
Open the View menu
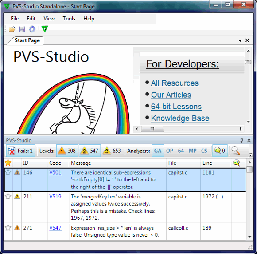(x=49, y=19)
